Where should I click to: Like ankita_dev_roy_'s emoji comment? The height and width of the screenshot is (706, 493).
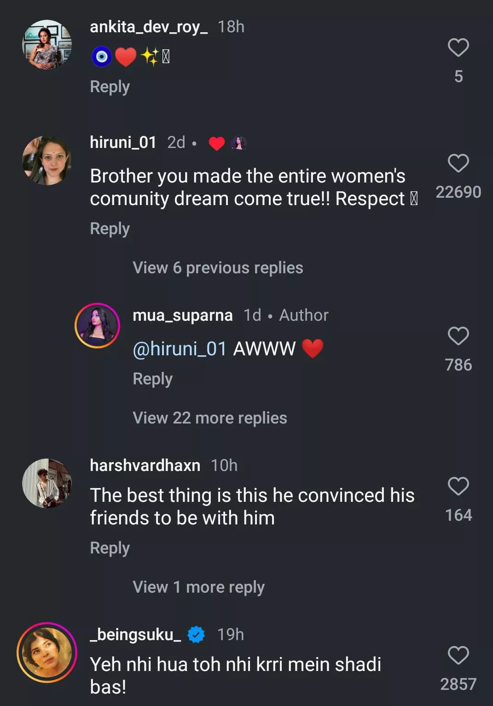458,47
